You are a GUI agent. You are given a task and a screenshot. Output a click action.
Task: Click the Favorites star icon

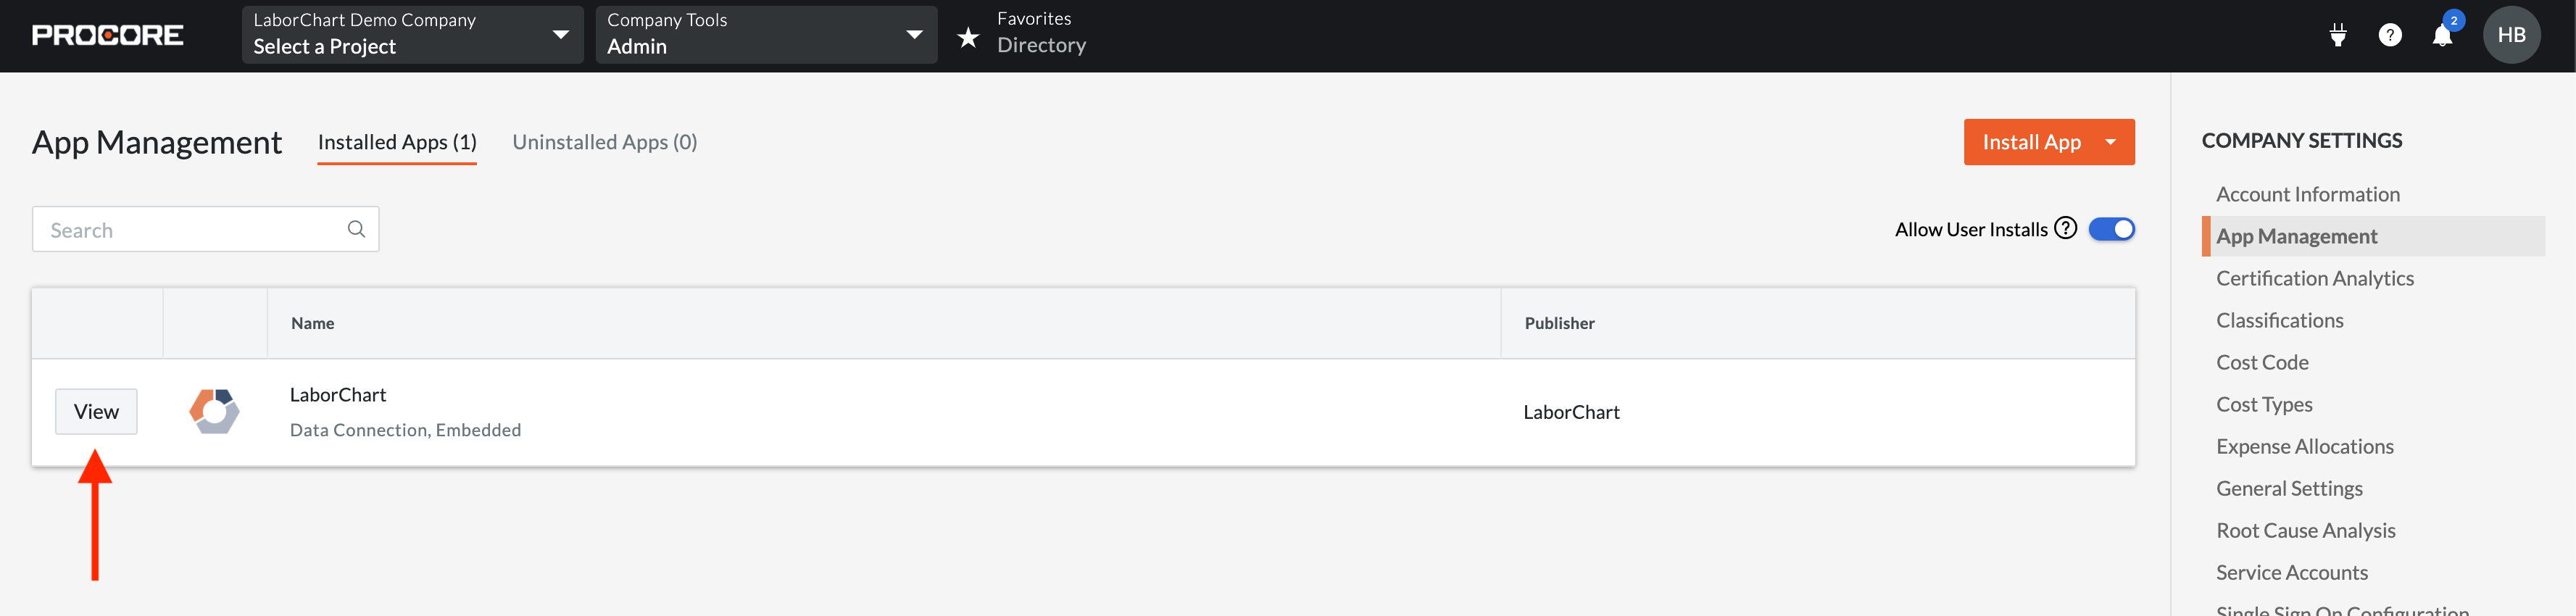click(967, 37)
